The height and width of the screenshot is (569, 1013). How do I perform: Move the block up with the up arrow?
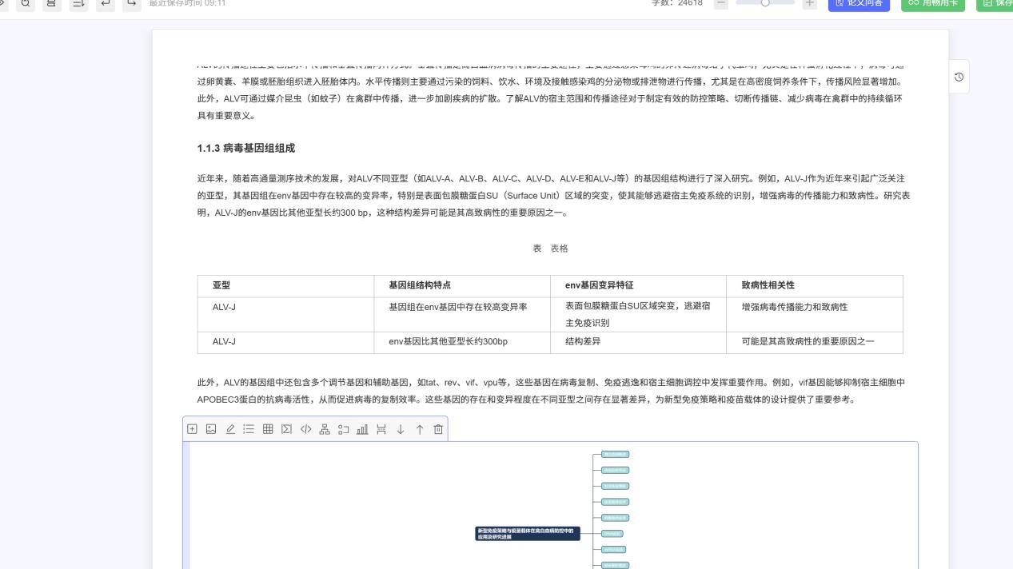pyautogui.click(x=420, y=429)
